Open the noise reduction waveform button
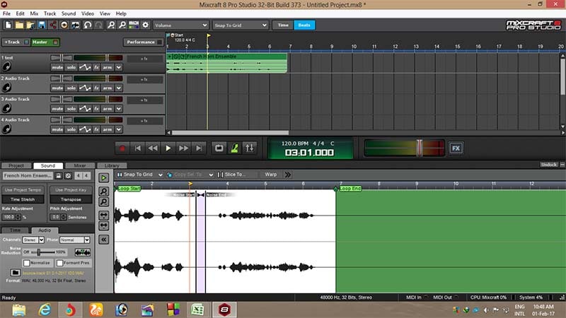Screen dimensions: 566x318 point(83,252)
